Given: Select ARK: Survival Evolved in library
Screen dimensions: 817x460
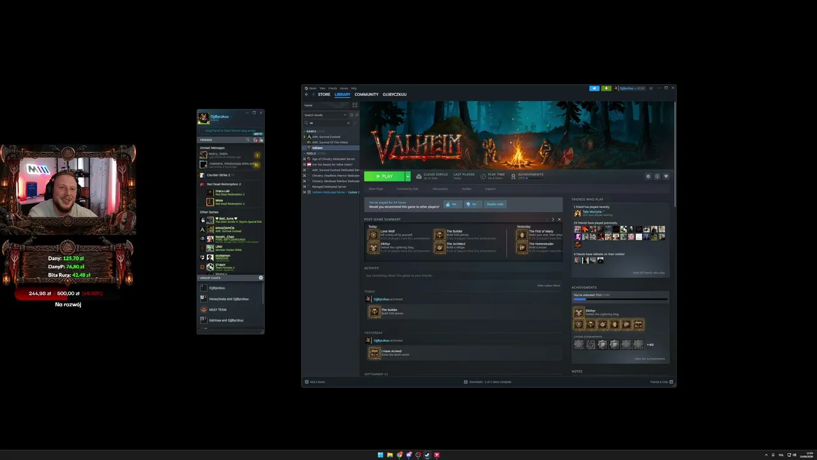Looking at the screenshot, I should point(326,137).
